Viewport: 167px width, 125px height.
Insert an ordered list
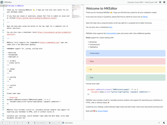coord(18,123)
